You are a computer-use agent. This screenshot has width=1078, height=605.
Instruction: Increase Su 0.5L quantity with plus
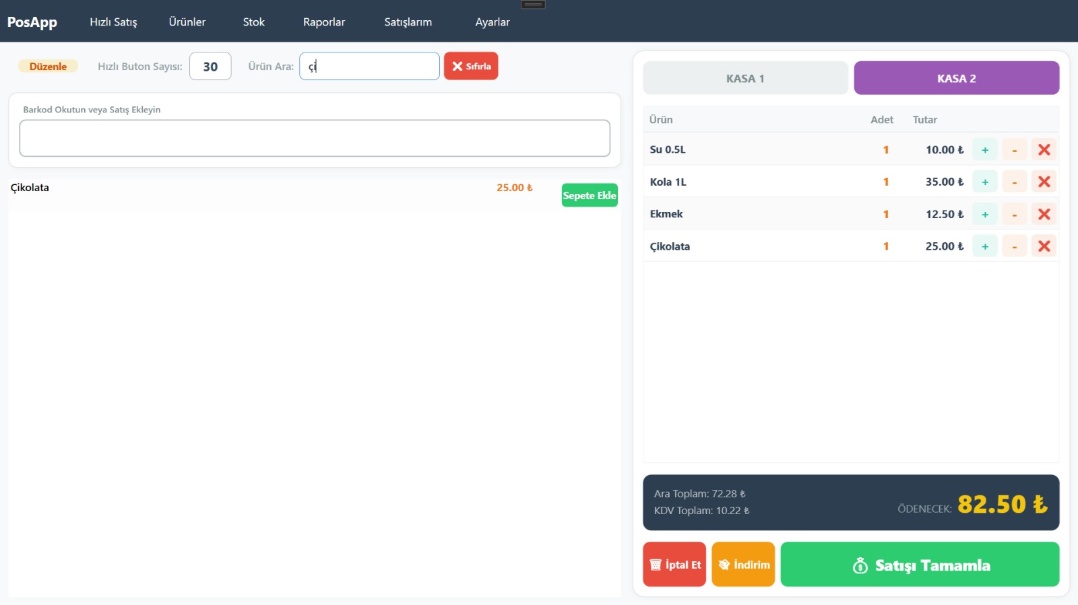click(x=984, y=149)
